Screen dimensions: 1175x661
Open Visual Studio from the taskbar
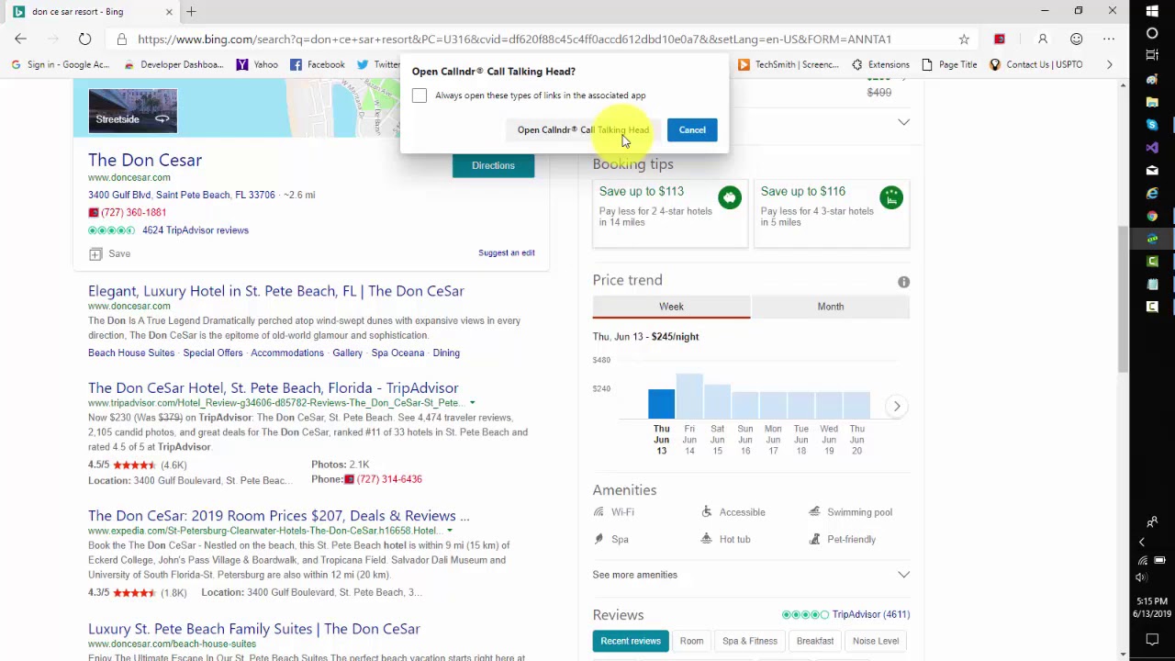[x=1152, y=147]
